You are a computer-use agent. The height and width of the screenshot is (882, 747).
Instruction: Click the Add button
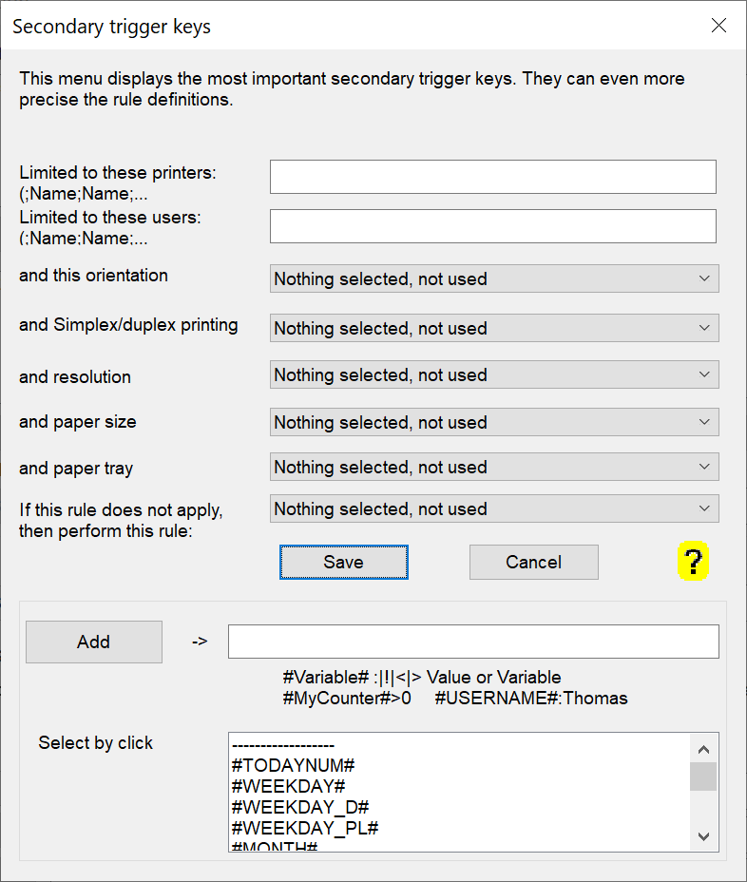pos(93,642)
